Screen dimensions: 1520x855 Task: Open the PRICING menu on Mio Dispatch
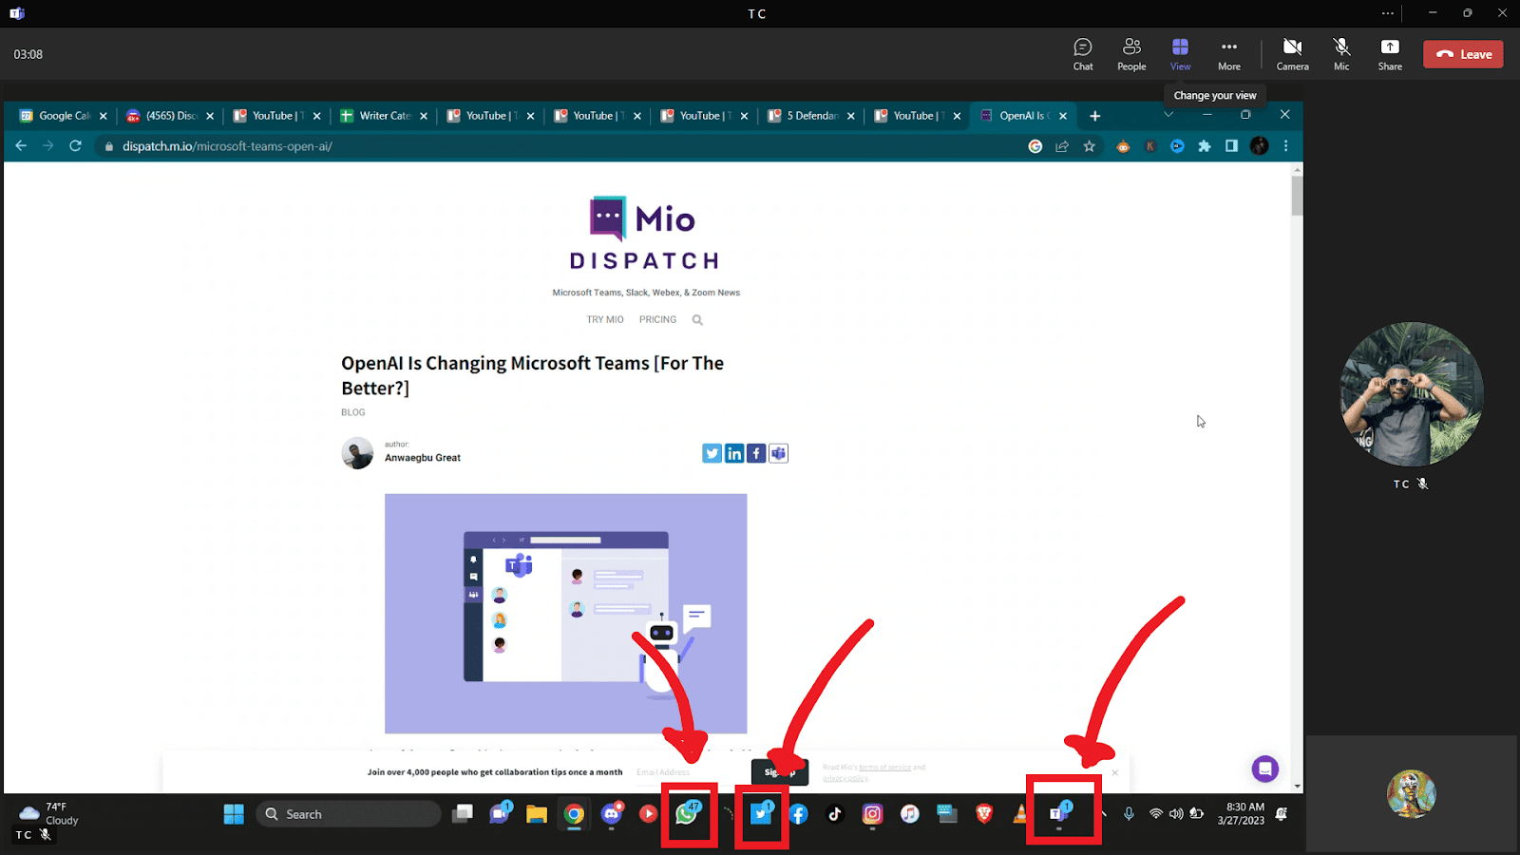pos(657,319)
